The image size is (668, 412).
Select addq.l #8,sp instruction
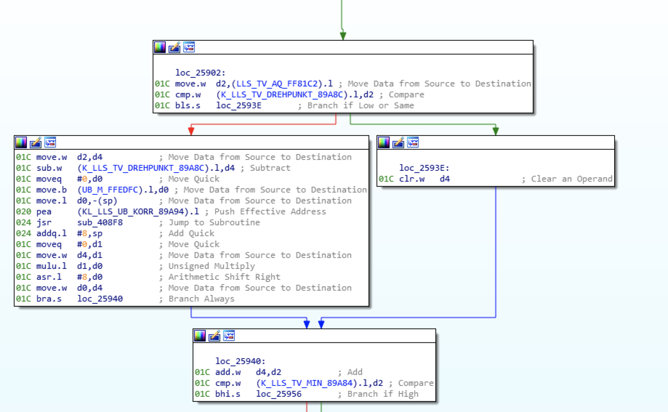(x=70, y=233)
